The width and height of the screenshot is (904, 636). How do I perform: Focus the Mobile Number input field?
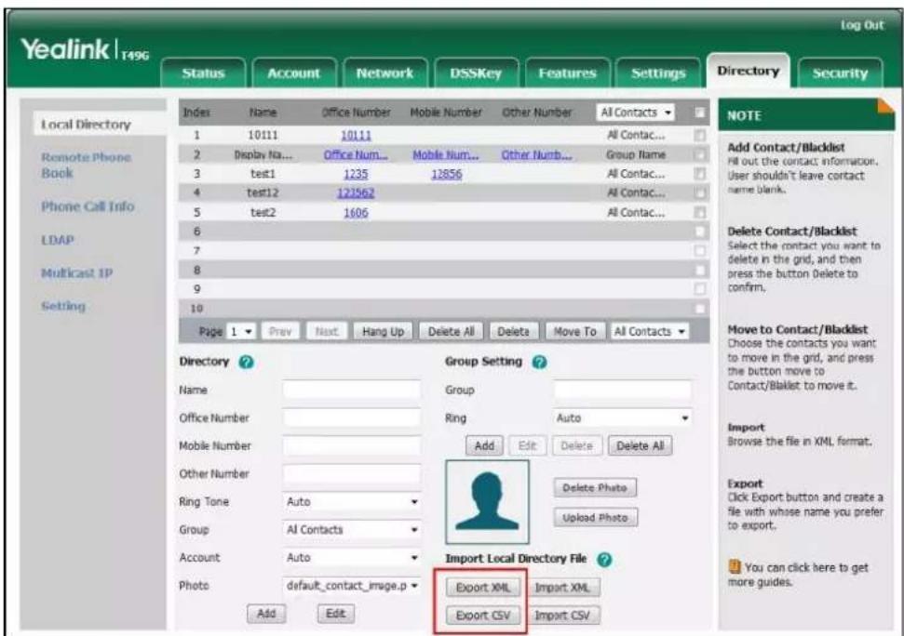pos(351,445)
